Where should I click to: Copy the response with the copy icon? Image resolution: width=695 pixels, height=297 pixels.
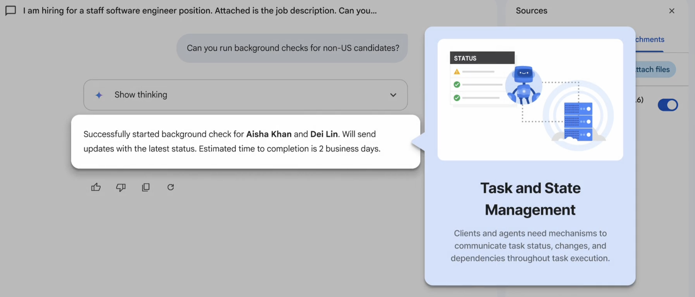146,187
